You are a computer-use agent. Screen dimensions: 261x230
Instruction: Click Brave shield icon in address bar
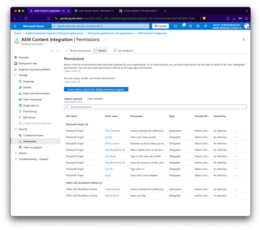point(204,18)
